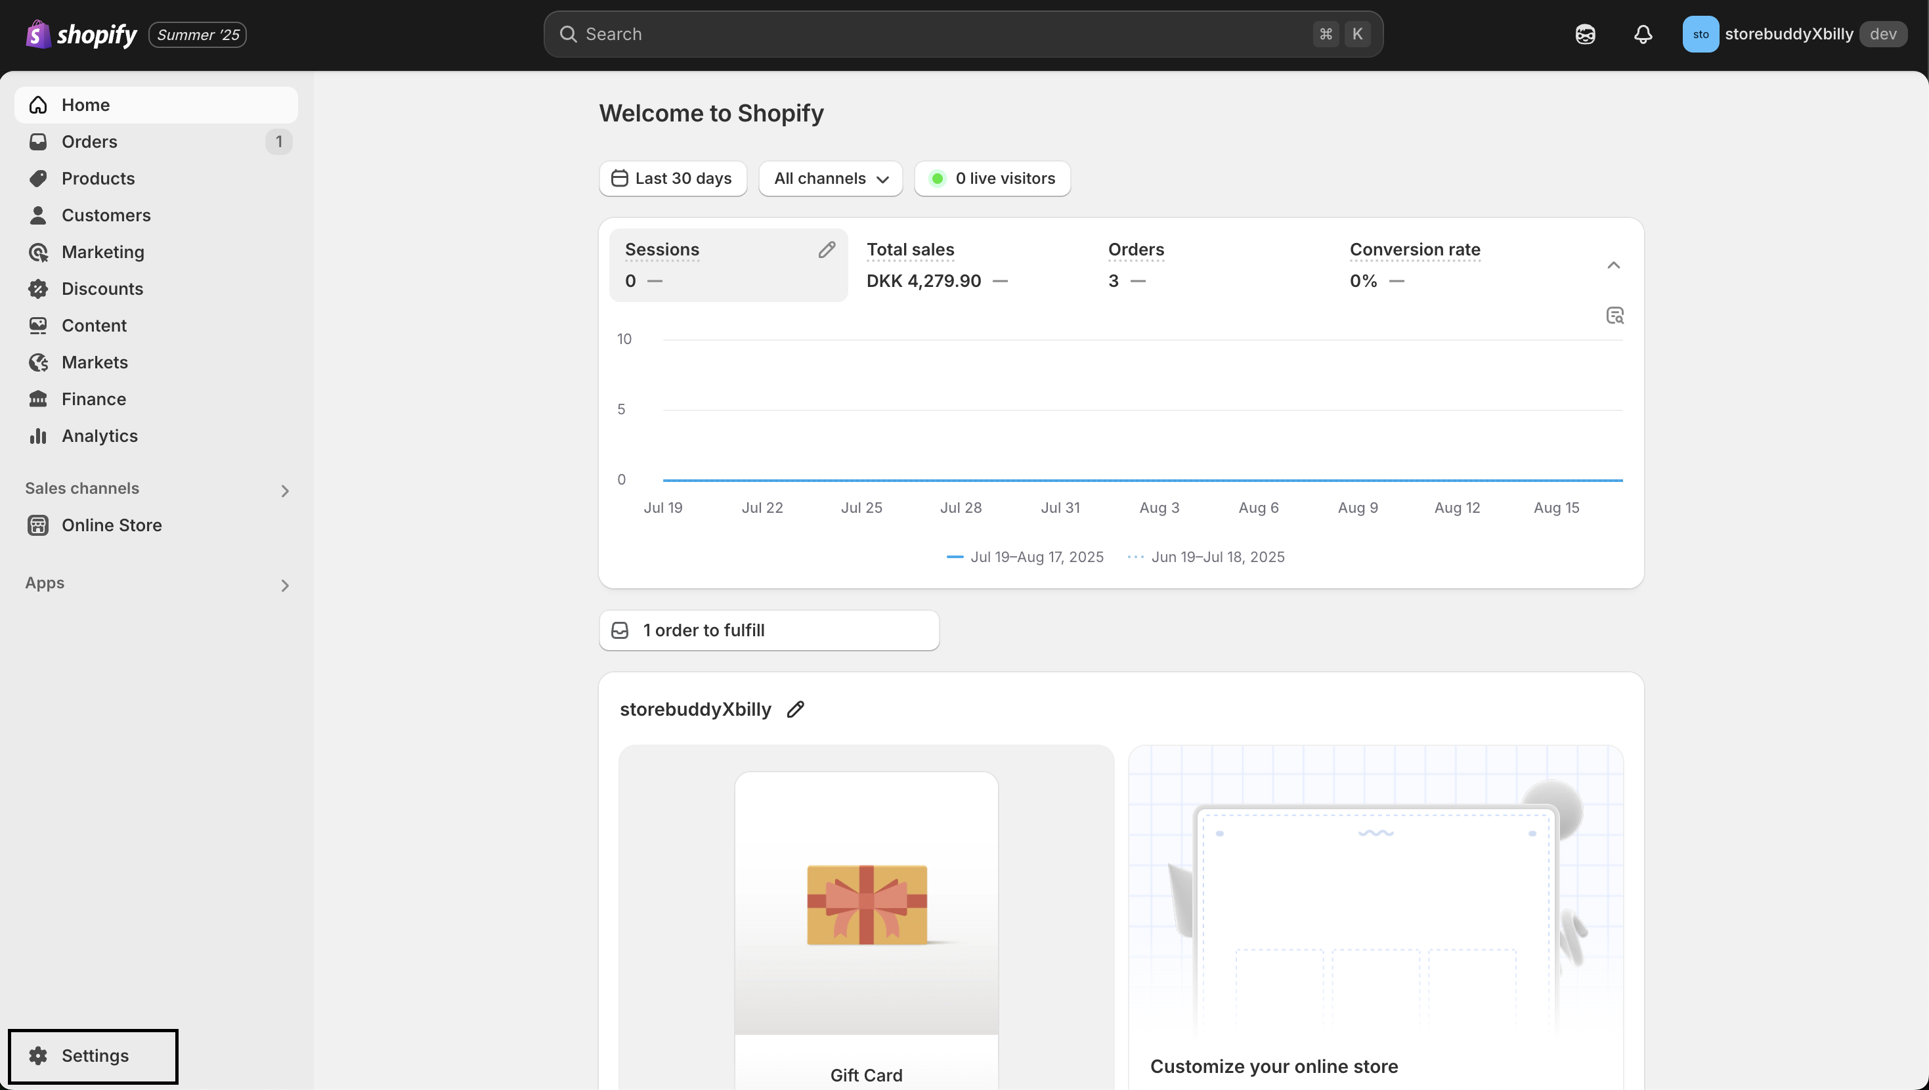1929x1090 pixels.
Task: Open the Products section
Action: click(x=156, y=179)
